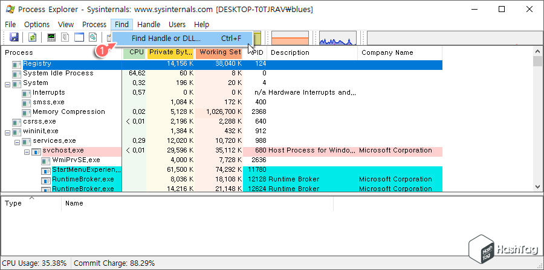544x270 pixels.
Task: Click the icon beside the System process
Action: 17,84
